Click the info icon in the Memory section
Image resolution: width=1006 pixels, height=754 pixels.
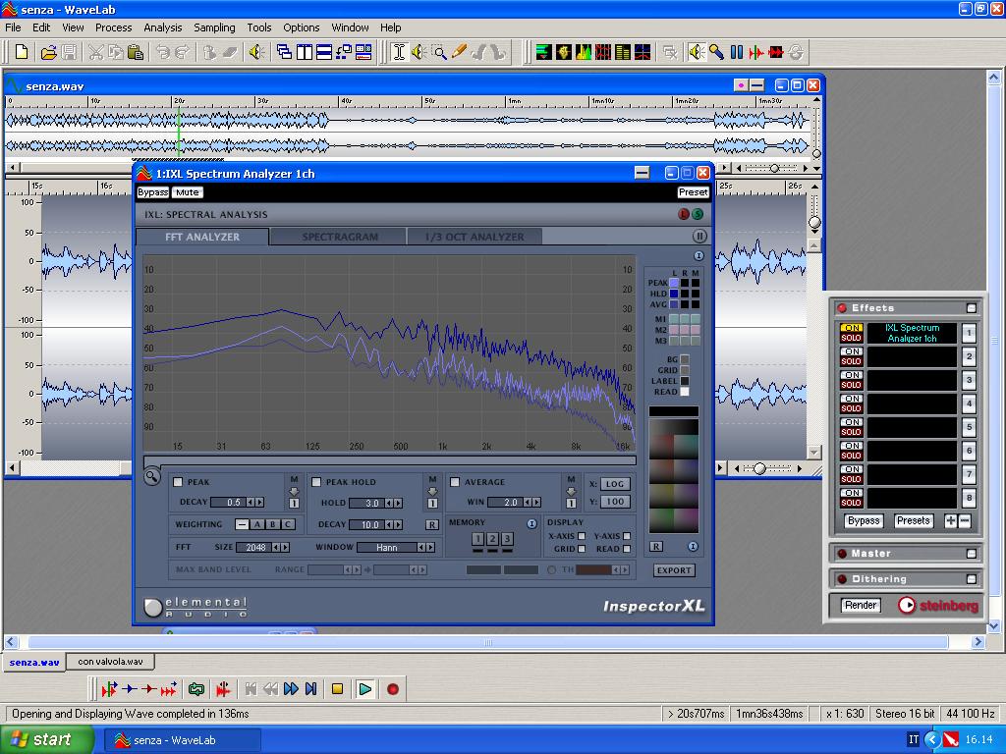pos(531,524)
